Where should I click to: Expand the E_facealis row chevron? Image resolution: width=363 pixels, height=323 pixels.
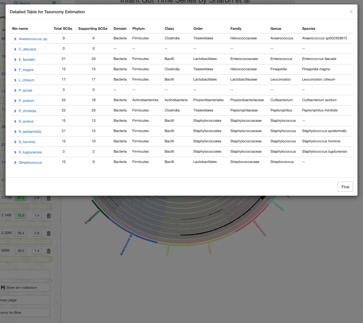(x=15, y=60)
